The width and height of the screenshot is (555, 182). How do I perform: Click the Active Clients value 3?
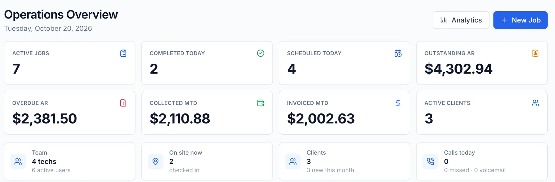click(x=429, y=119)
